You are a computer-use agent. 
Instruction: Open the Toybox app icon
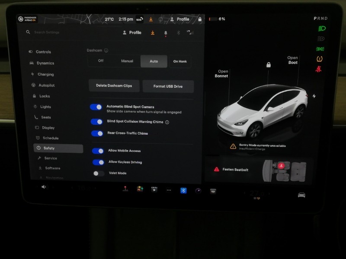(140, 189)
